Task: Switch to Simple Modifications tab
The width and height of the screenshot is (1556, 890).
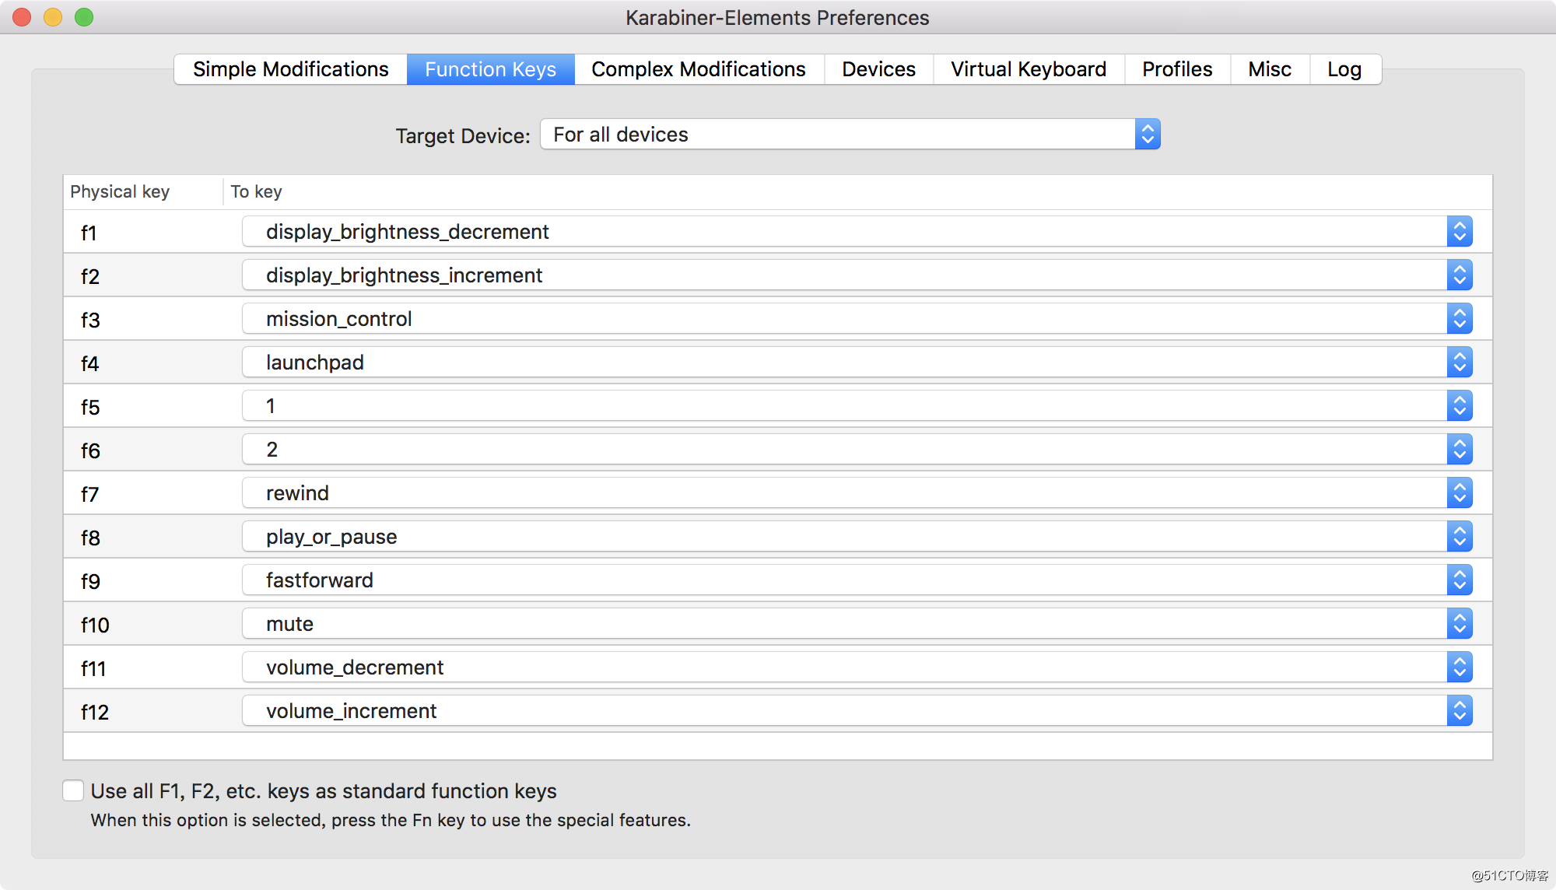Action: coord(290,69)
